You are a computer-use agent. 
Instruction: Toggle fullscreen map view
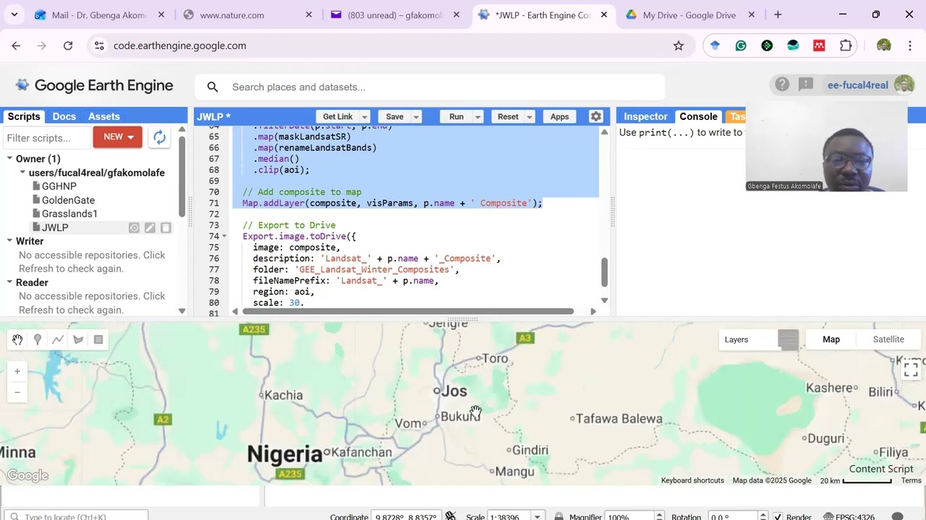(x=911, y=369)
